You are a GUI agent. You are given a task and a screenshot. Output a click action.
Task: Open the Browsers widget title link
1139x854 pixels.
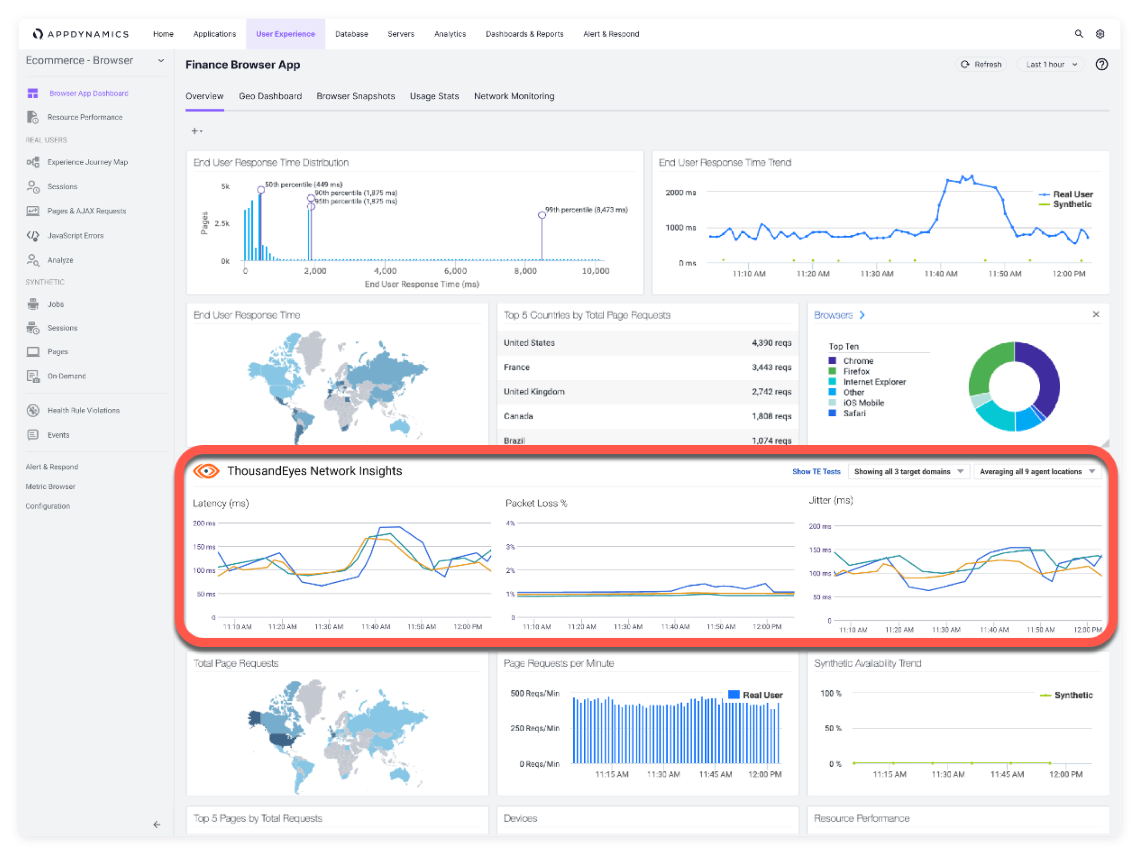click(833, 315)
